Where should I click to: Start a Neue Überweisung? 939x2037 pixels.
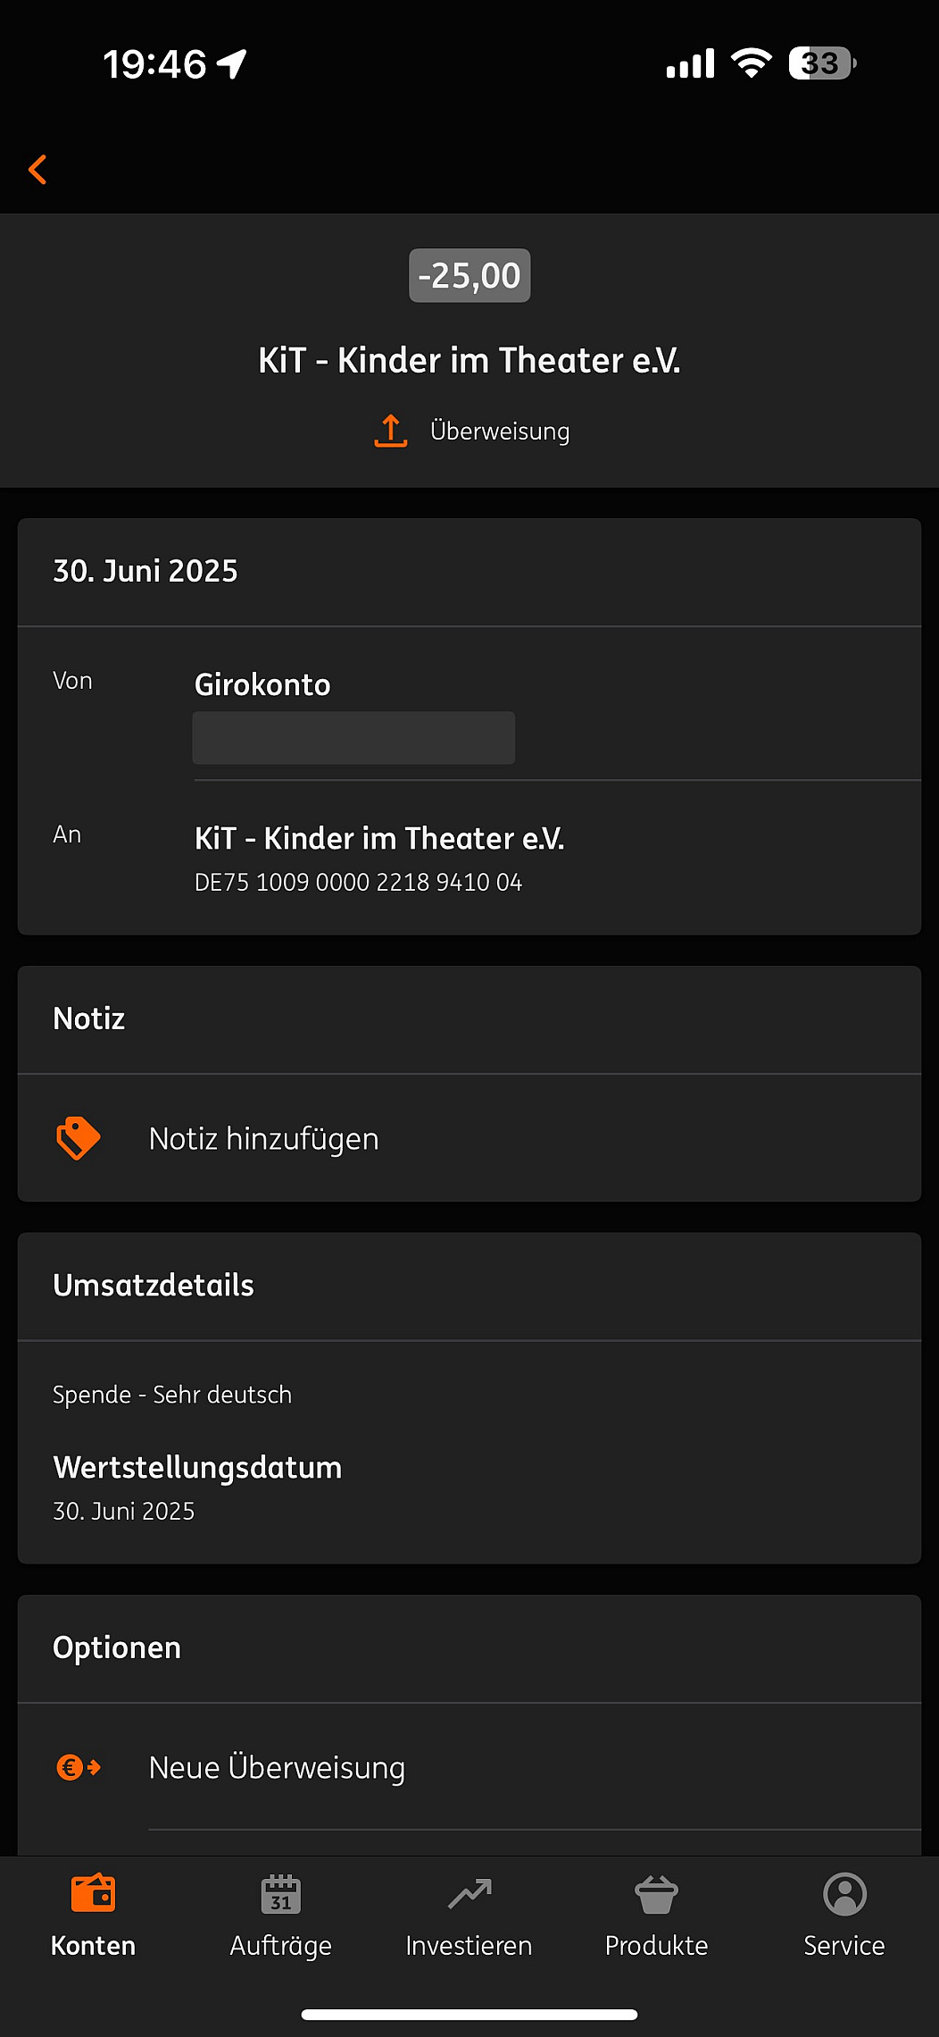click(277, 1768)
